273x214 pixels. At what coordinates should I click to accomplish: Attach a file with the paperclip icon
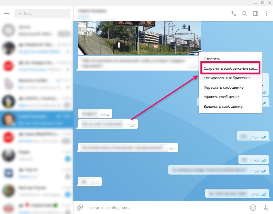tap(80, 208)
